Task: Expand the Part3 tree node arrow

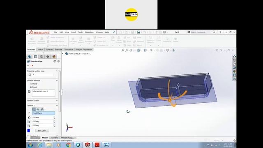Action: pos(63,54)
